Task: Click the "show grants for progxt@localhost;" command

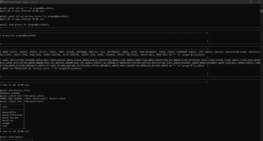Action: [x=29, y=25]
